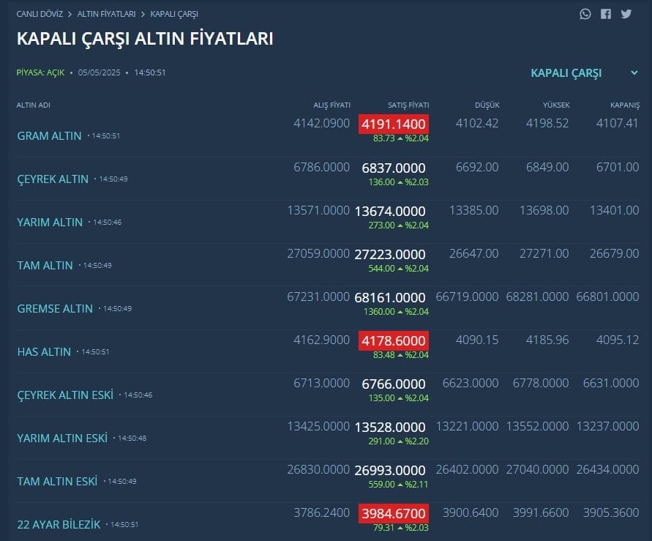Open ÇEYREK ALTIN ESKİ link
The width and height of the screenshot is (652, 541).
tap(65, 395)
